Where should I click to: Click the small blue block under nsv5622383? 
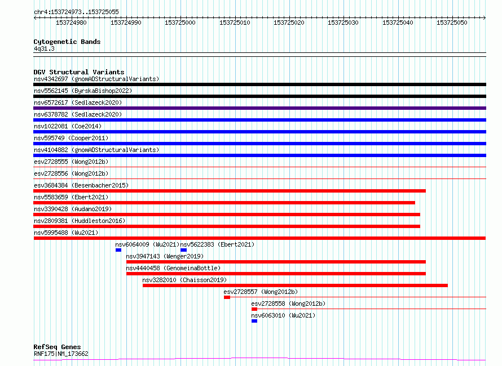tap(183, 250)
